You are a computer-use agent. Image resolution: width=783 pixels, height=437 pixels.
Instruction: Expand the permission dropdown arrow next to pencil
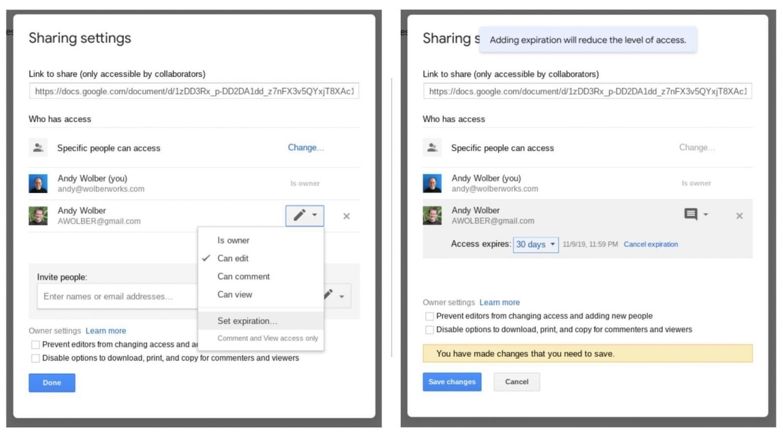point(315,215)
